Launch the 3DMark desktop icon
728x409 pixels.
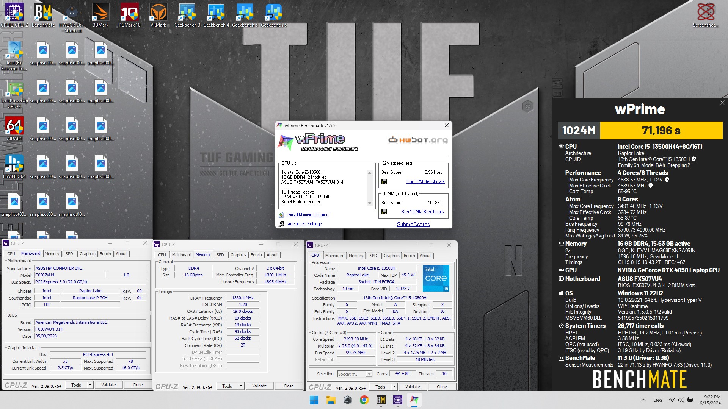click(x=101, y=15)
